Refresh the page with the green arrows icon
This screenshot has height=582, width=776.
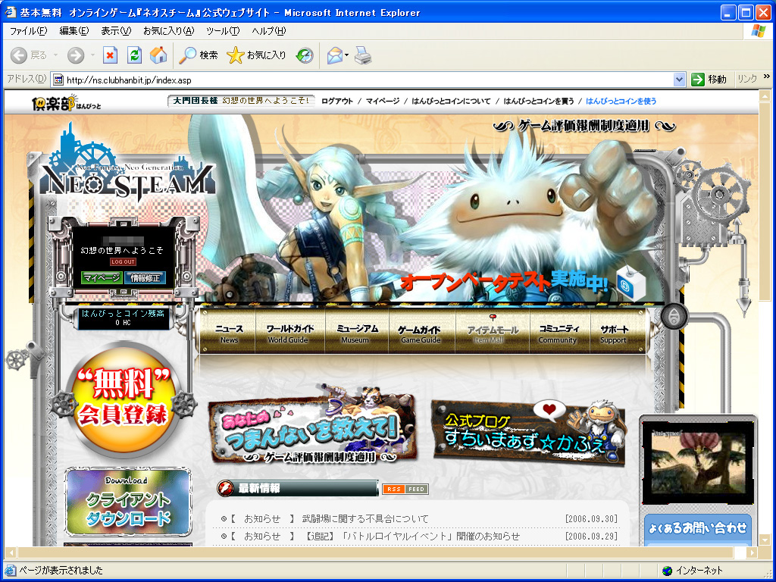point(134,55)
